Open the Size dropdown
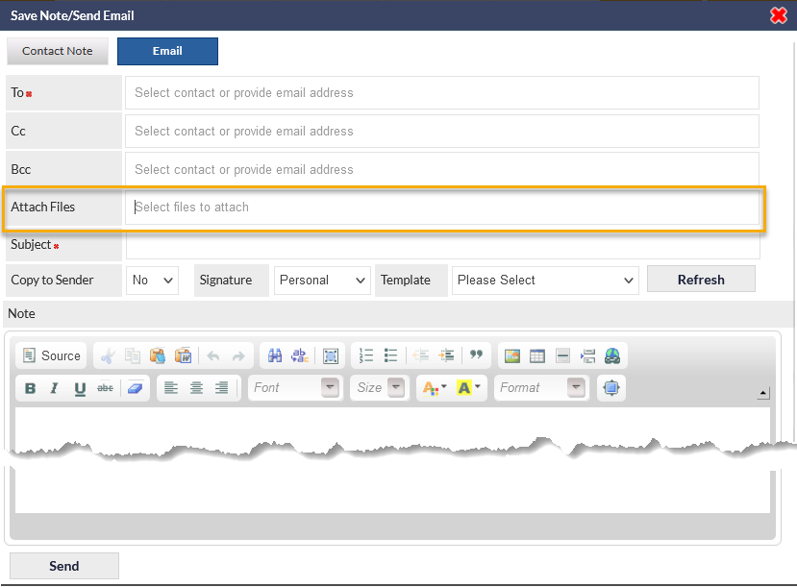 pos(380,388)
